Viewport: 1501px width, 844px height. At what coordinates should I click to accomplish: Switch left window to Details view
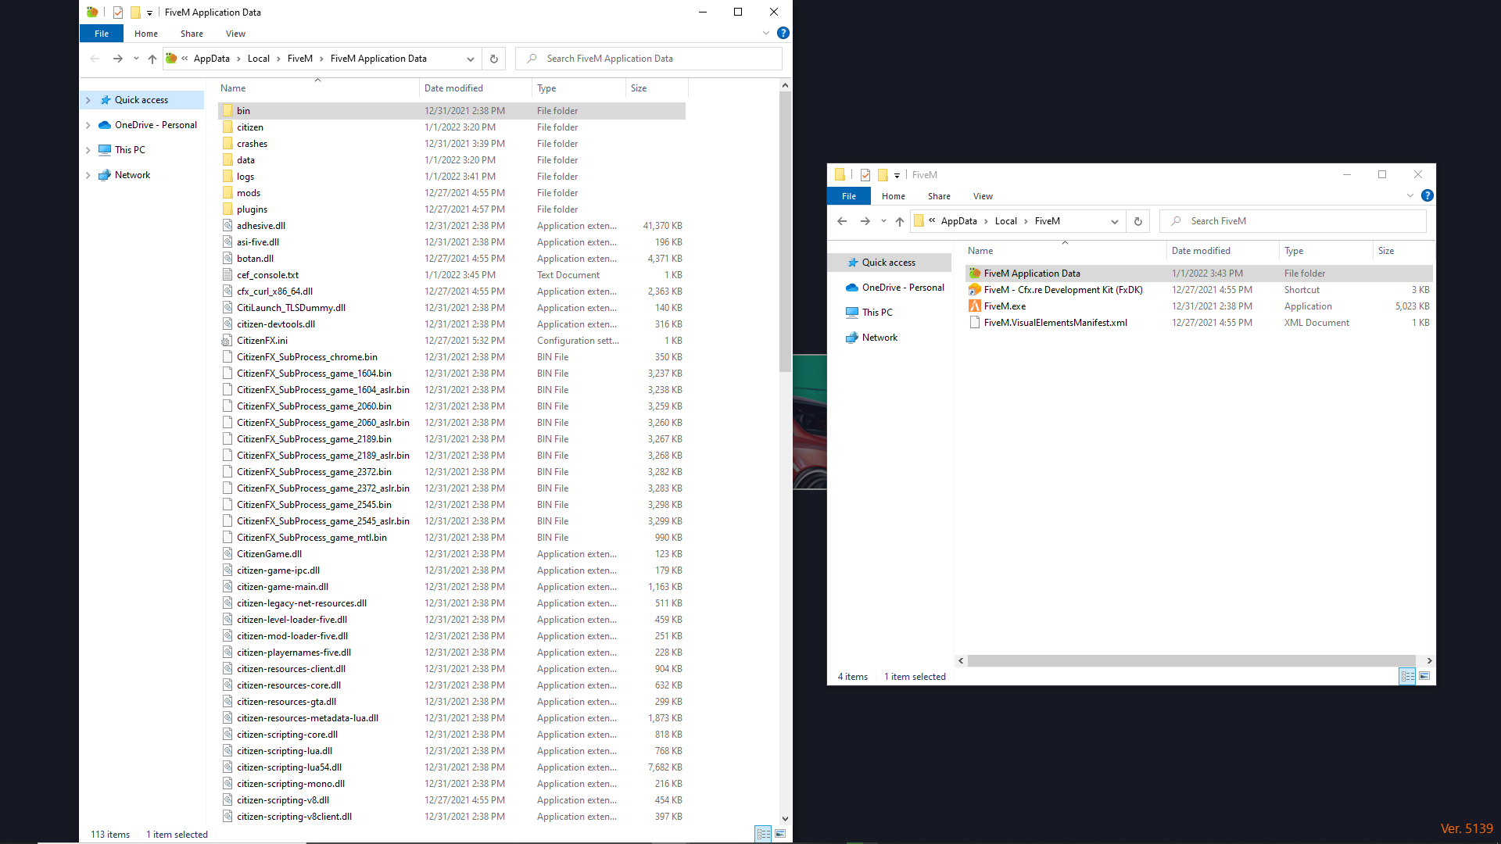(763, 834)
